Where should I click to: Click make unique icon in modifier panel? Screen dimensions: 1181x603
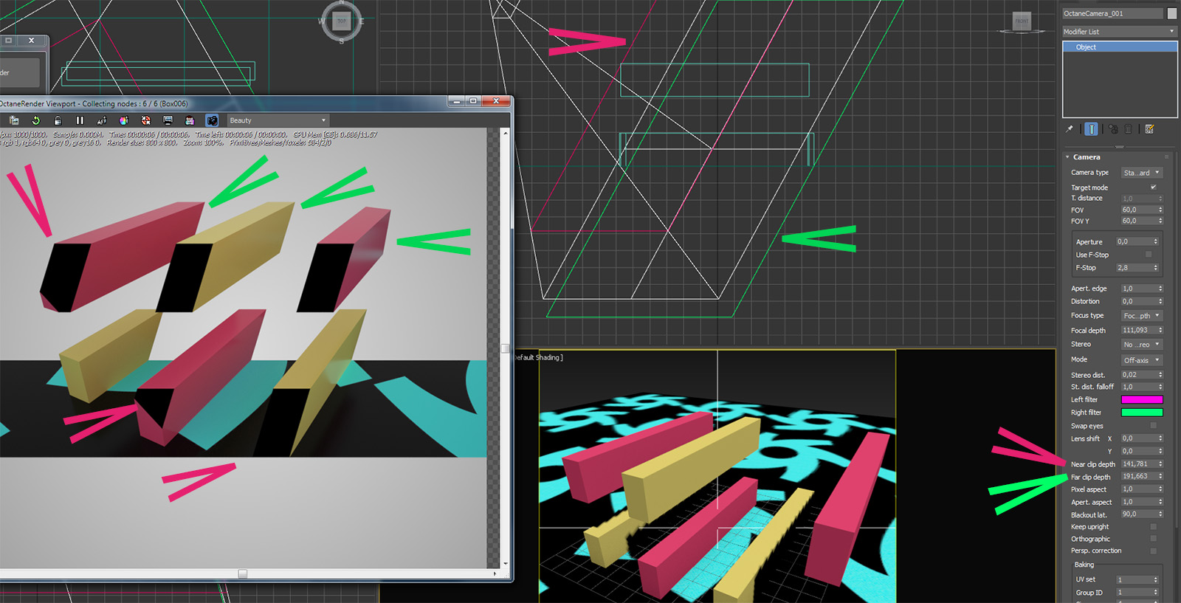pos(1113,129)
